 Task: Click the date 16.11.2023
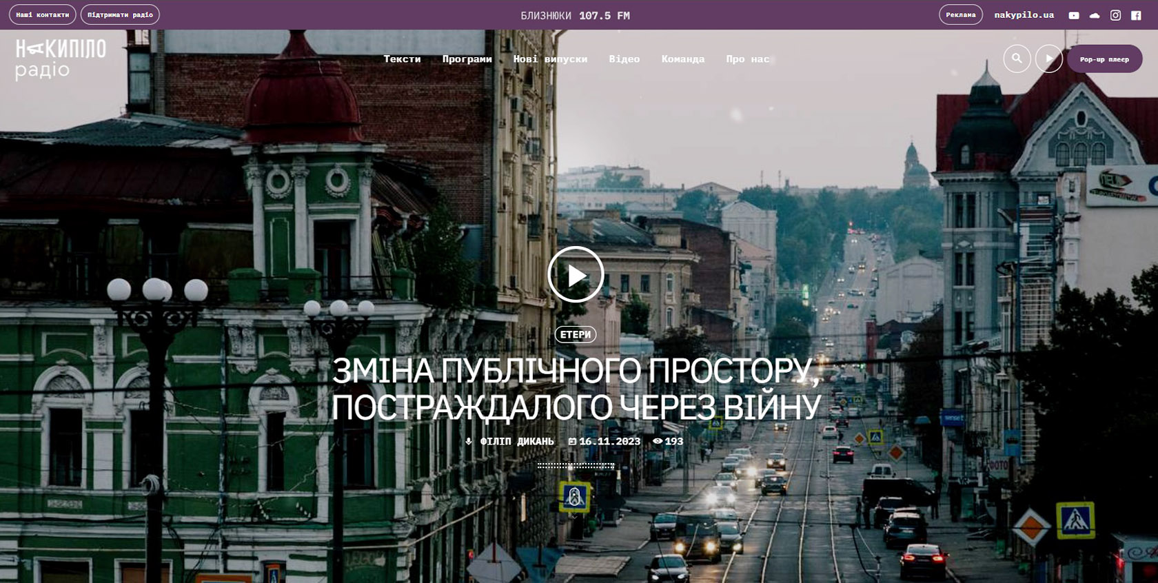pos(609,441)
